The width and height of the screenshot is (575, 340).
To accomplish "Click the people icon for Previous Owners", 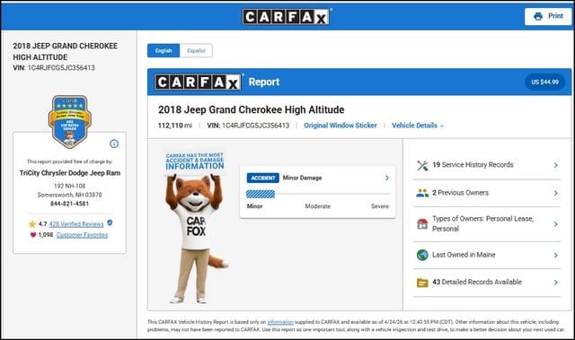I will 422,193.
